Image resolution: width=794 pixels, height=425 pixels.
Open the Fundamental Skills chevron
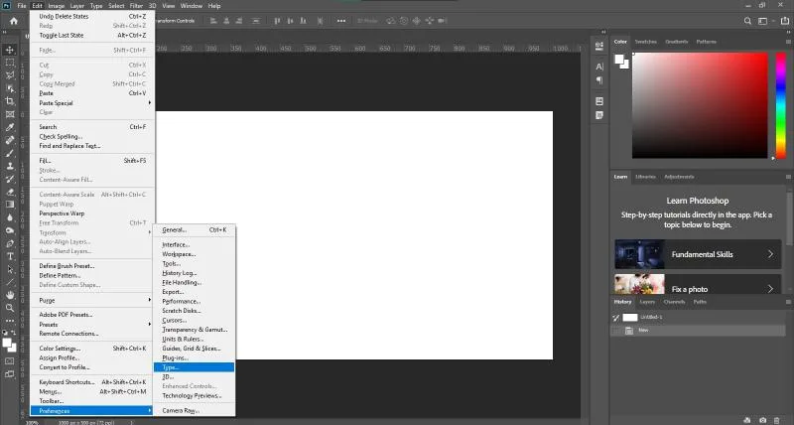(770, 254)
